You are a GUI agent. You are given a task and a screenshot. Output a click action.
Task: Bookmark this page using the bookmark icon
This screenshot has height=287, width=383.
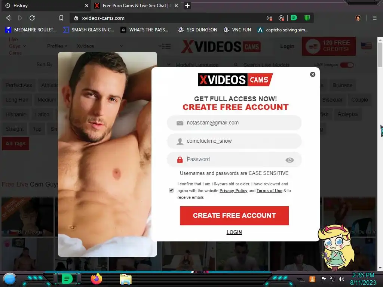tap(61, 18)
